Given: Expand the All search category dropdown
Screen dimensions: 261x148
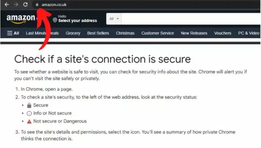Looking at the screenshot, I should [x=114, y=19].
